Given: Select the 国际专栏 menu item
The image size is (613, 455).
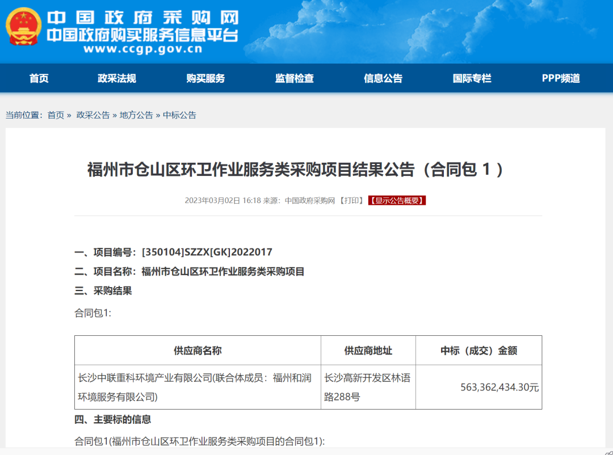Looking at the screenshot, I should [472, 78].
